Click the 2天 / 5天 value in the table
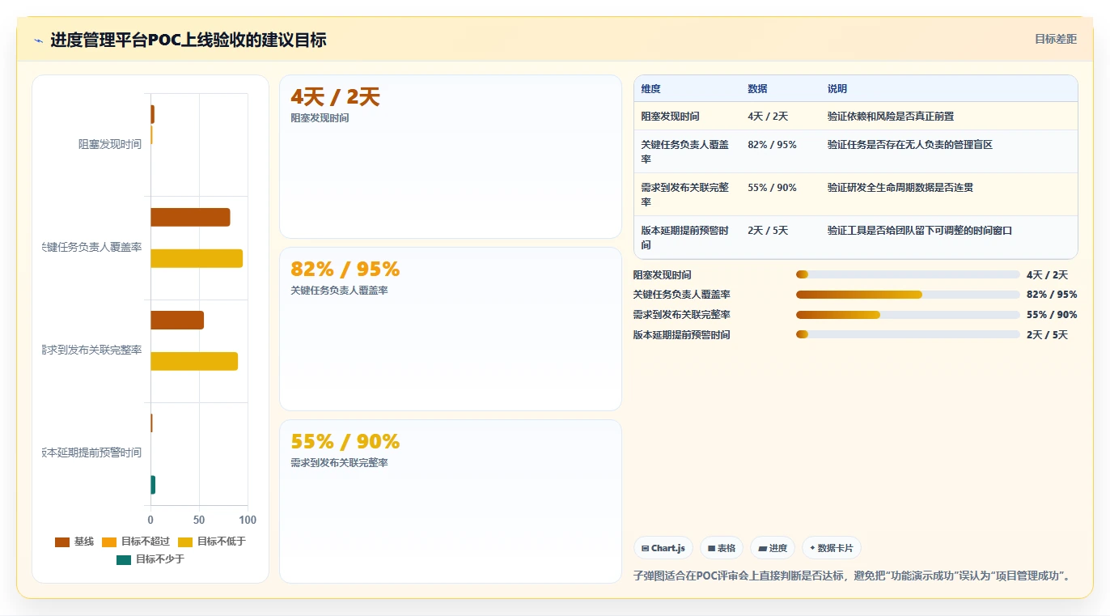This screenshot has width=1110, height=616. coord(768,231)
